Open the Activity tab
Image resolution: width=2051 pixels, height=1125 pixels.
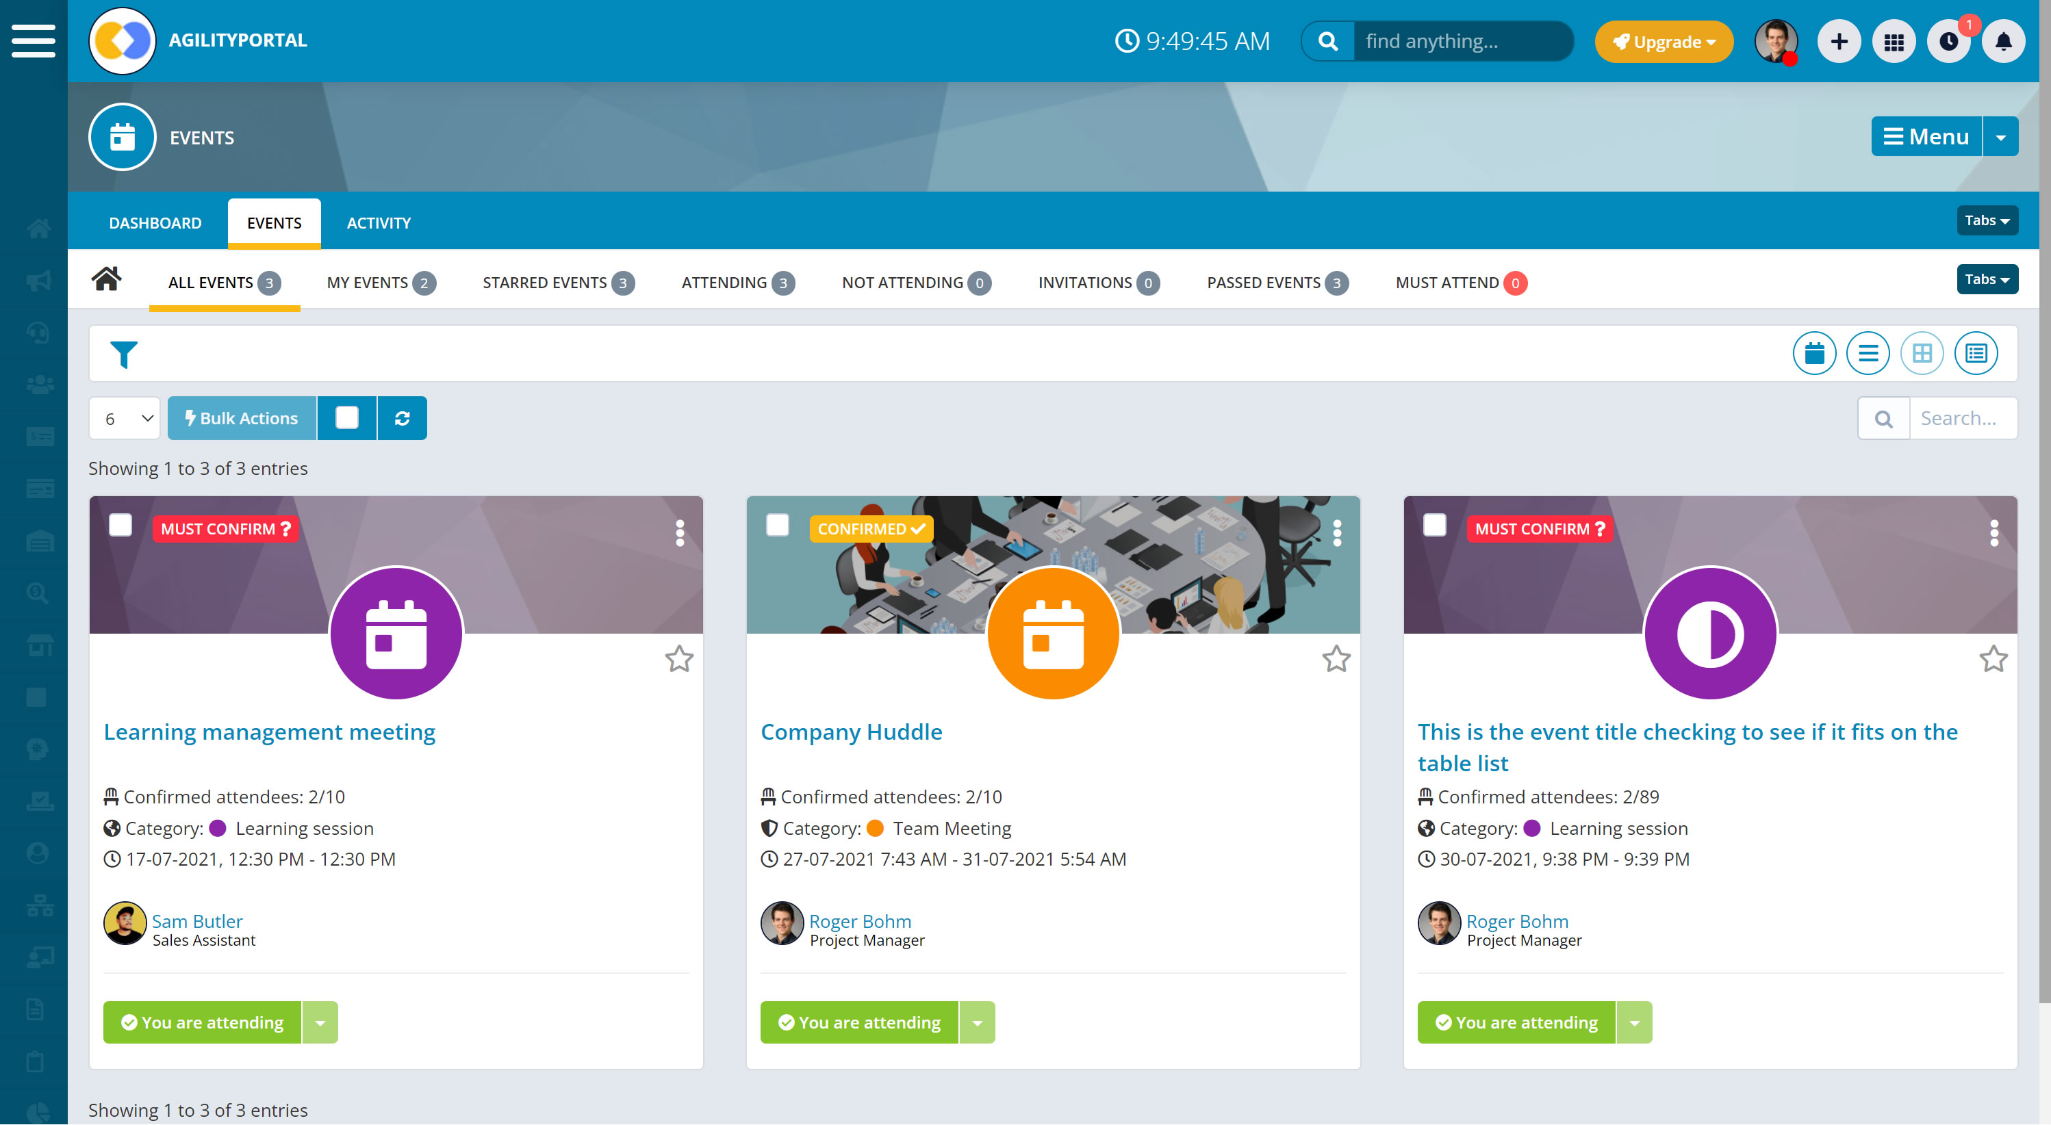coord(378,224)
